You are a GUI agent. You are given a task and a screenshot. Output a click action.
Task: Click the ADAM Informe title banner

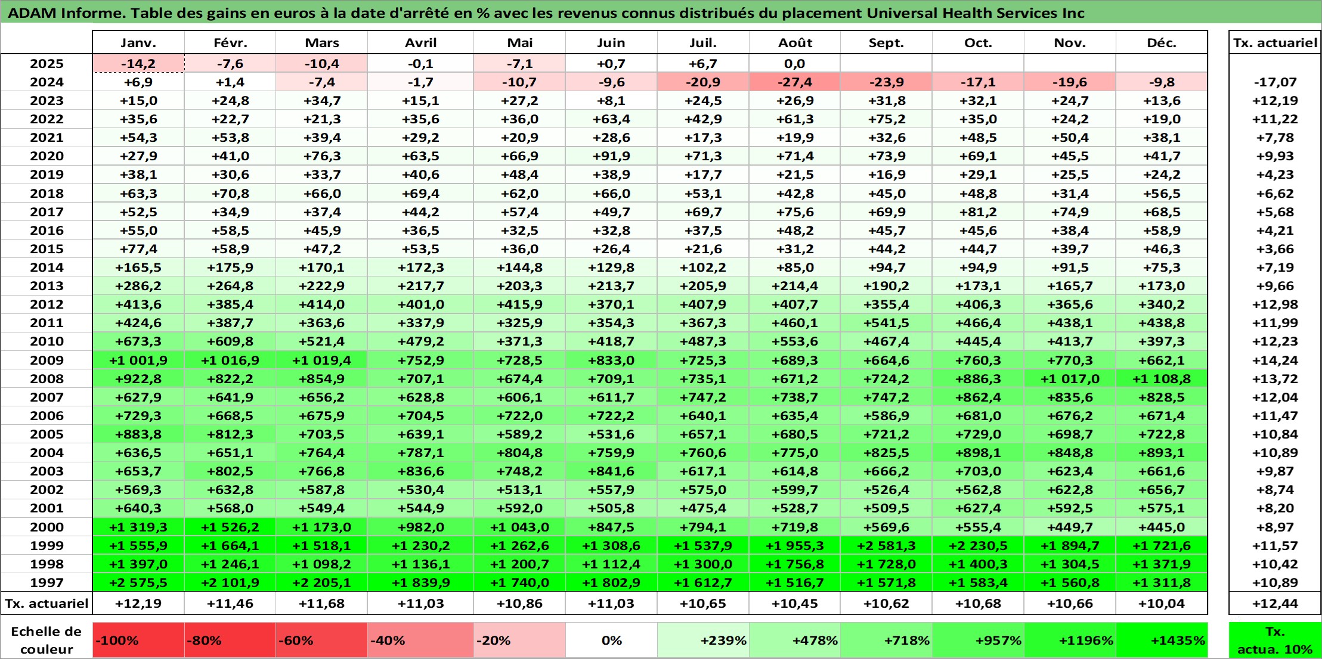point(661,13)
